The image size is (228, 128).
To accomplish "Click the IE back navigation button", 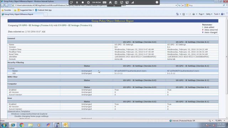I will coord(2,5).
